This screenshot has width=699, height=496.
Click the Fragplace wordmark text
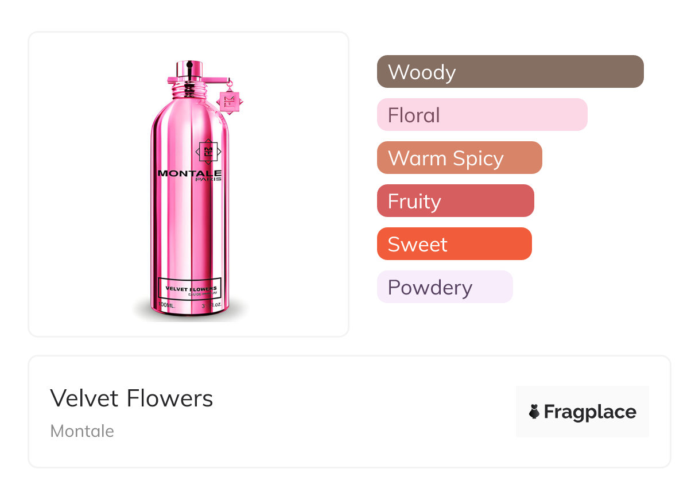click(x=590, y=412)
